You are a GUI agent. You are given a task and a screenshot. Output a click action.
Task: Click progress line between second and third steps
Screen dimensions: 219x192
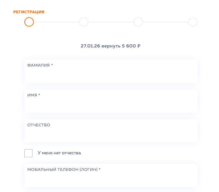pos(111,22)
